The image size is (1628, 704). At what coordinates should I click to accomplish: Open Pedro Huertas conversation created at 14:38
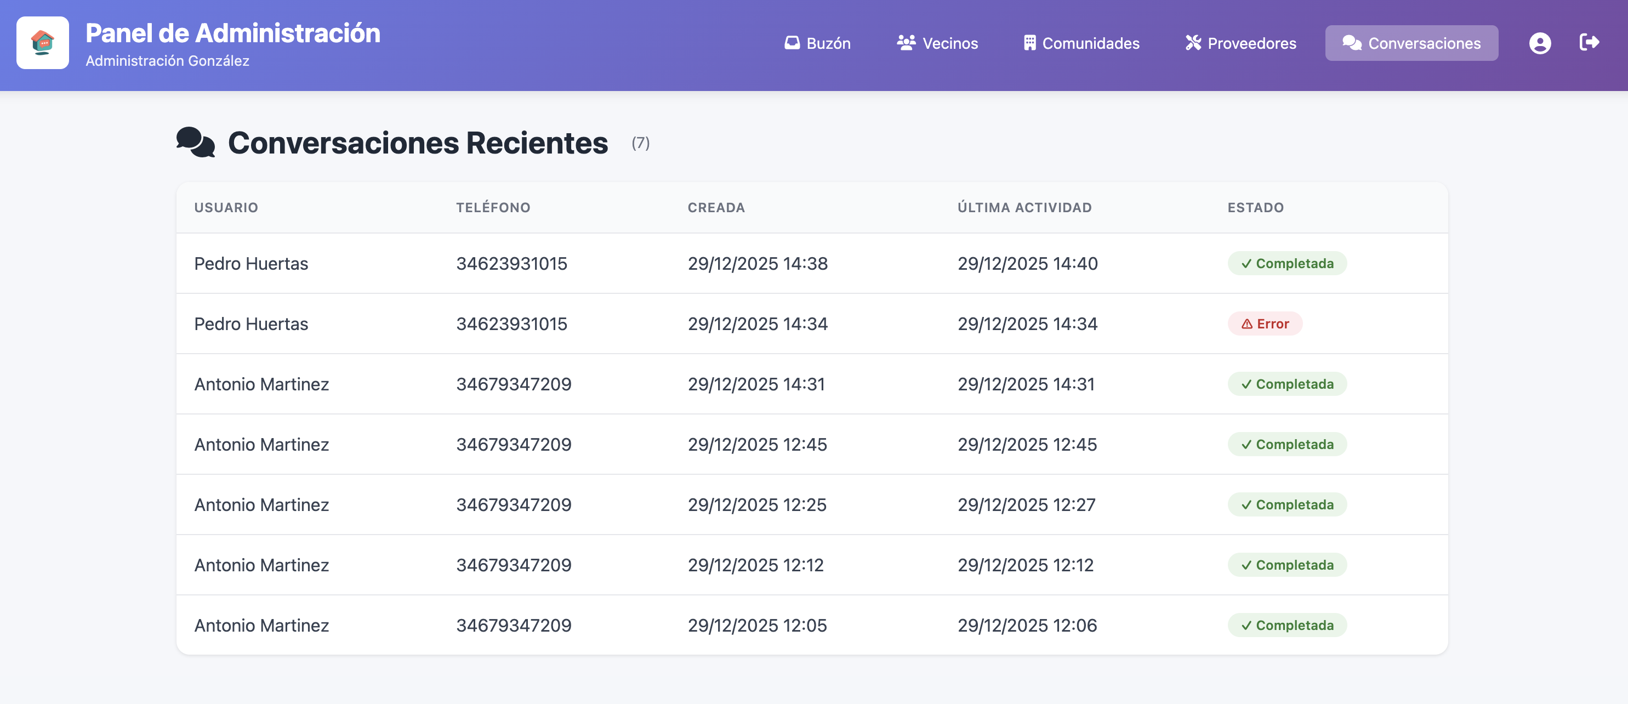[x=759, y=264]
